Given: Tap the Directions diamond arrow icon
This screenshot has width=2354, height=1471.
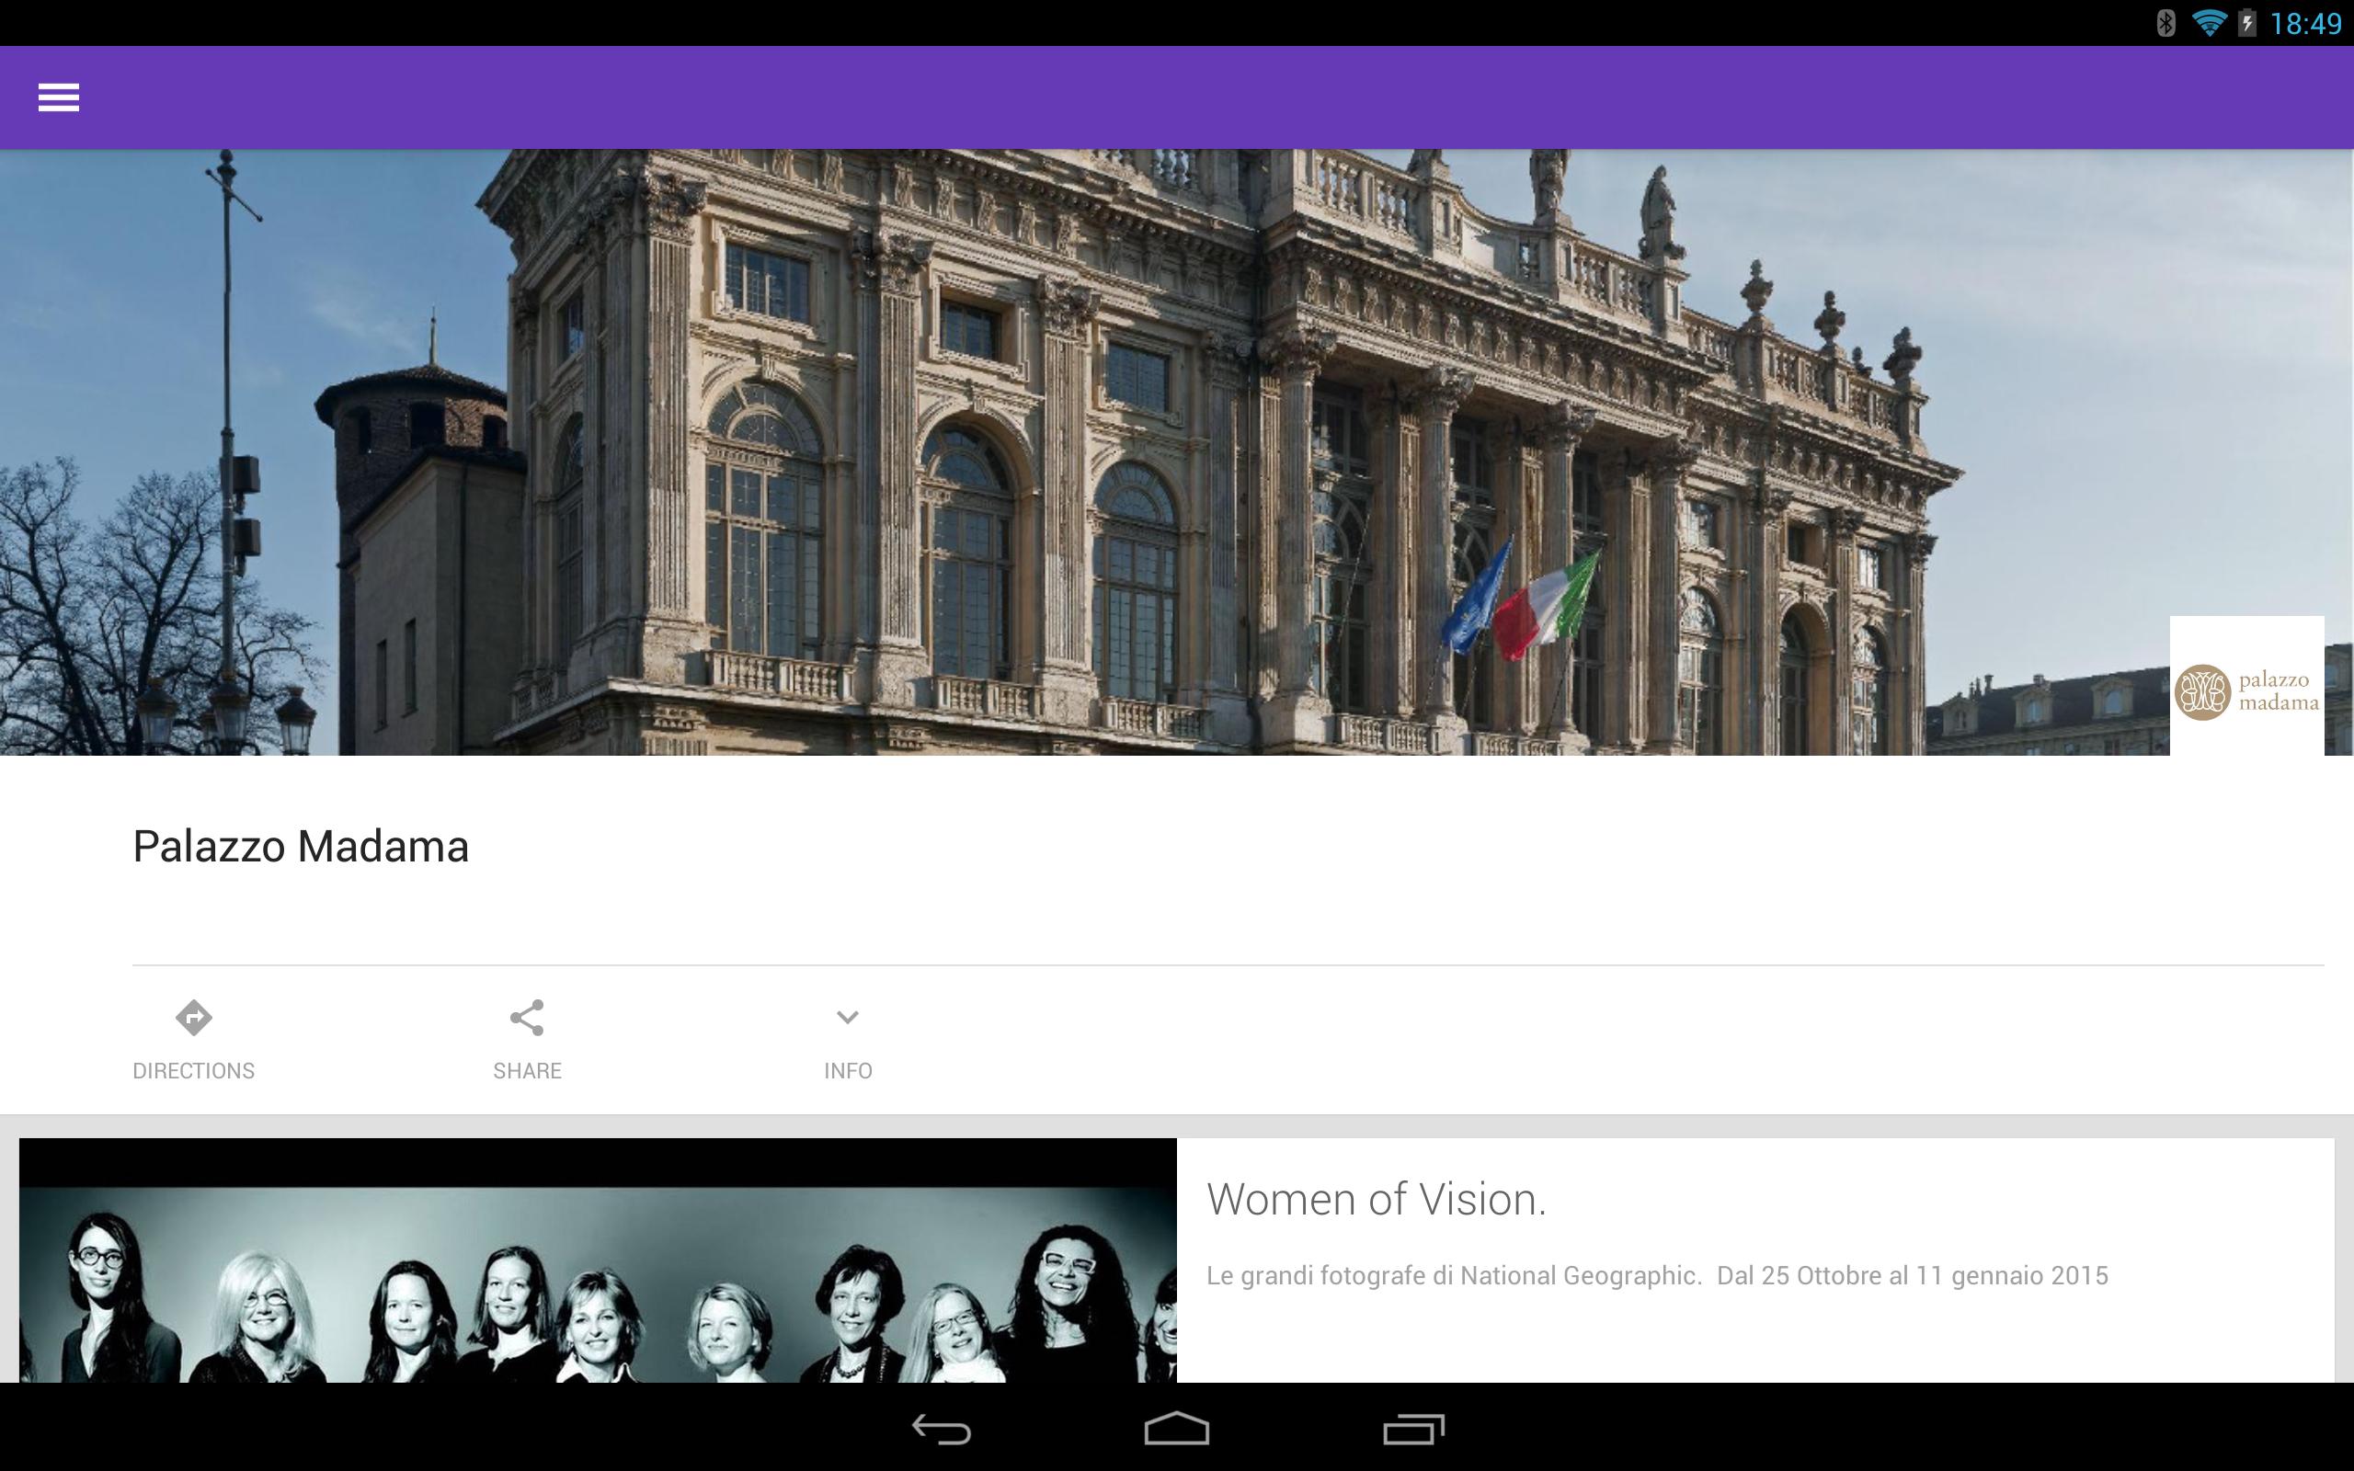Looking at the screenshot, I should click(194, 1018).
